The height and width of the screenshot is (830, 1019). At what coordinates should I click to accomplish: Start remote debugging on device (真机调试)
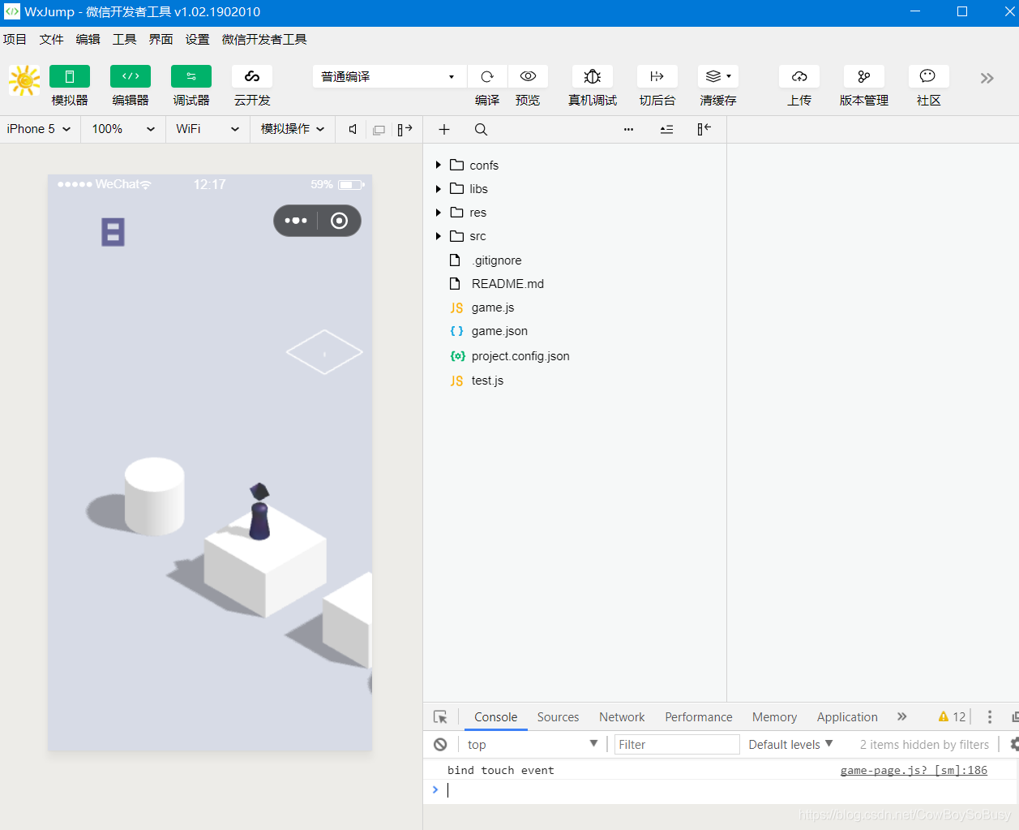coord(593,76)
